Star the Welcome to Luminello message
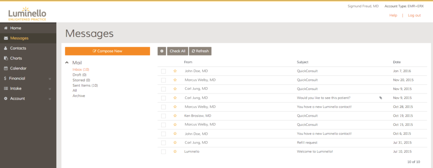Screen dimensions: 433x168 click(175, 152)
